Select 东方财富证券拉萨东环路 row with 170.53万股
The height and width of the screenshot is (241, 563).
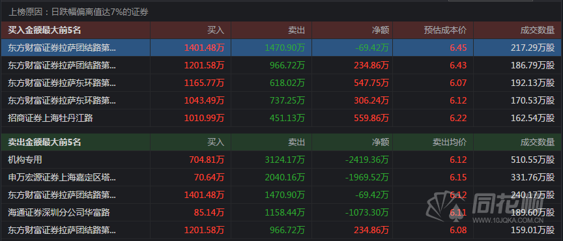281,100
